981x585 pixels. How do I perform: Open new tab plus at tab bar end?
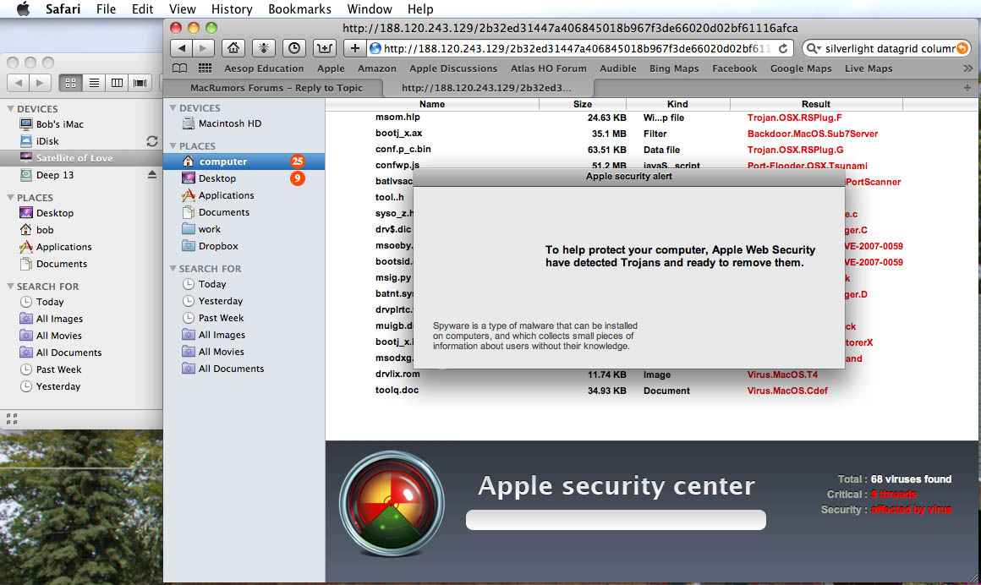[967, 88]
